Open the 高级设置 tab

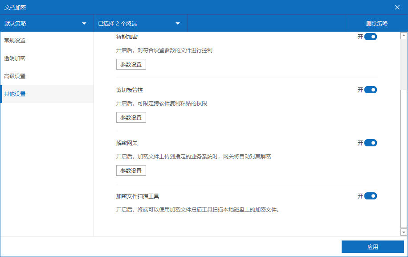(47, 76)
